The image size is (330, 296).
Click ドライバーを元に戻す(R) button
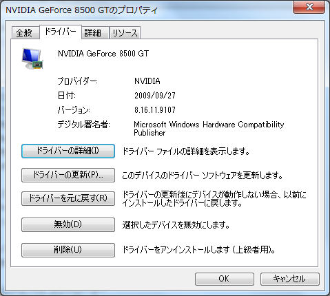68,198
